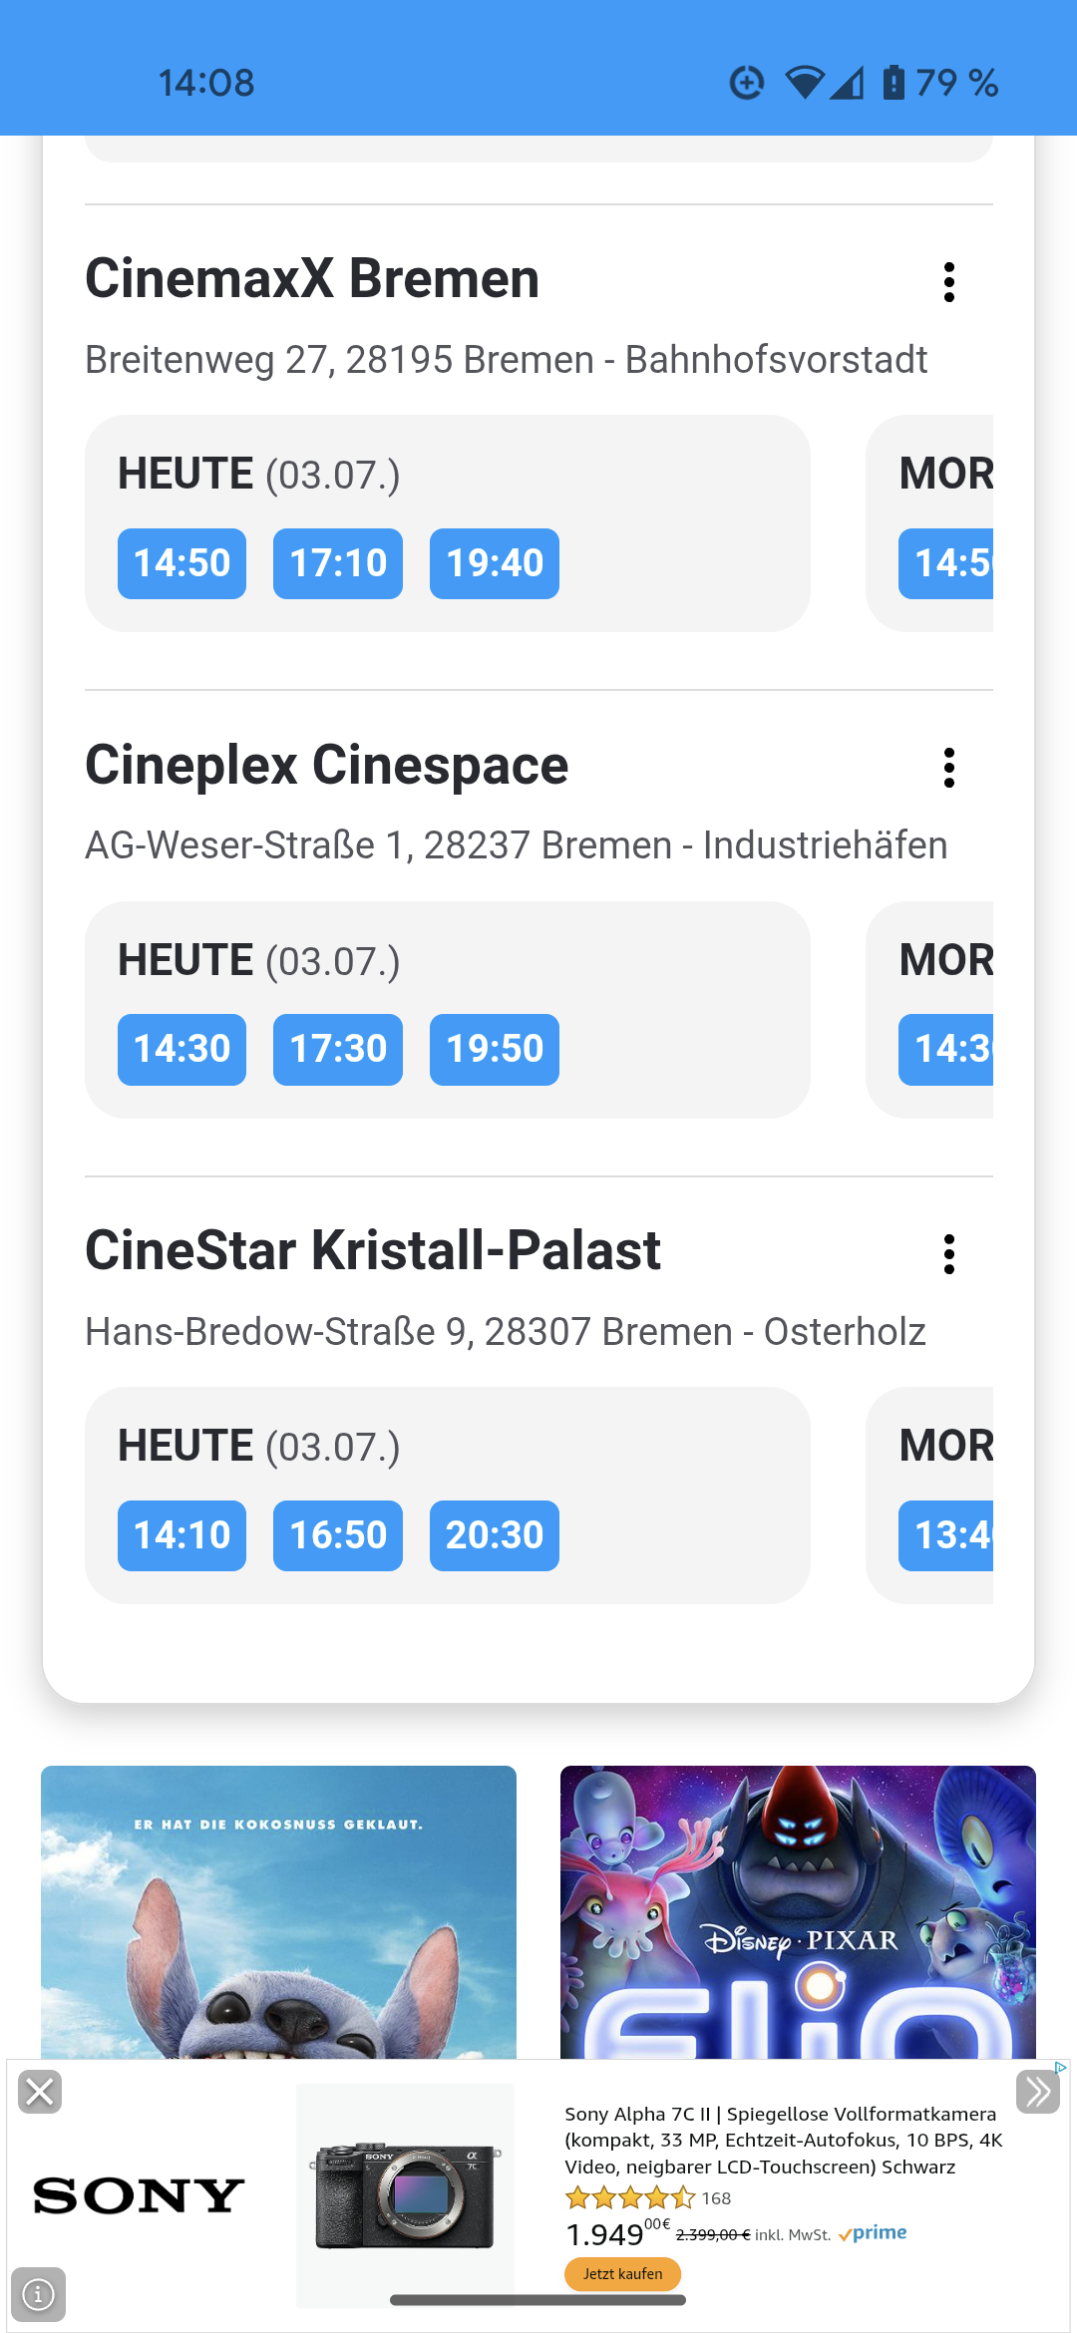The image size is (1077, 2333).
Task: Tap the ad info icon
Action: point(38,2294)
